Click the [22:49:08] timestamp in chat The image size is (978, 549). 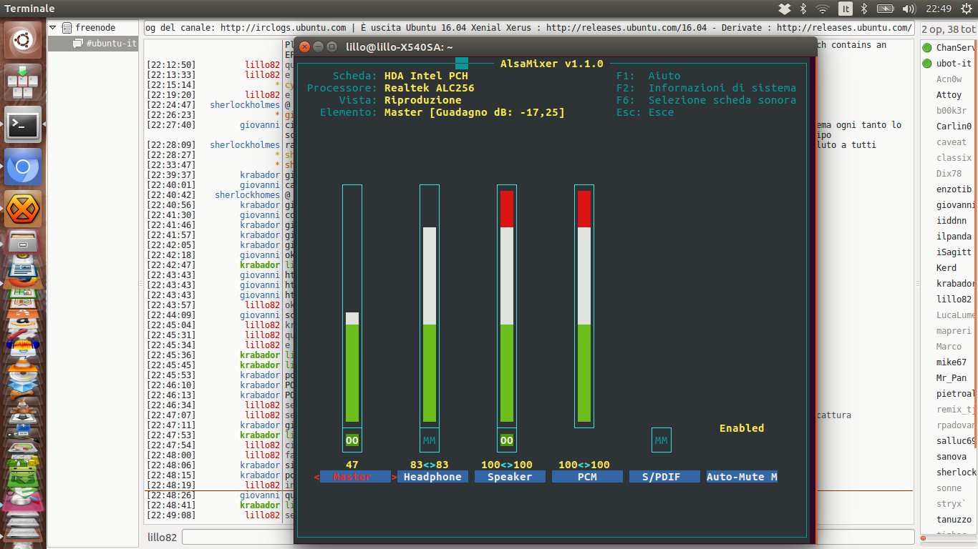pos(170,515)
